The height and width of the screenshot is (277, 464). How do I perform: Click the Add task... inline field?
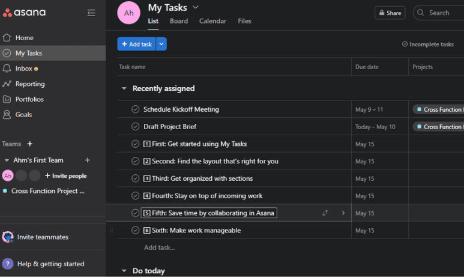pyautogui.click(x=160, y=248)
